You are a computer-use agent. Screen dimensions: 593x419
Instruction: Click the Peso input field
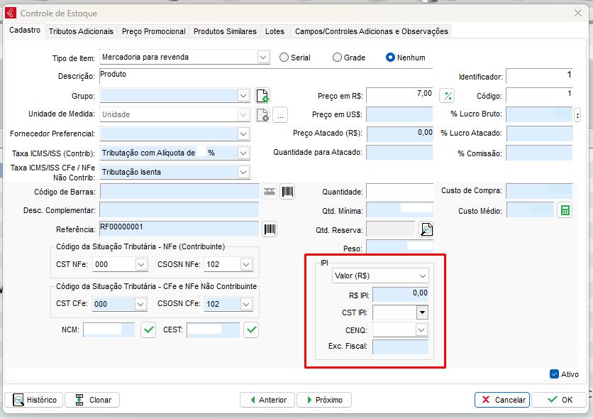pyautogui.click(x=400, y=247)
